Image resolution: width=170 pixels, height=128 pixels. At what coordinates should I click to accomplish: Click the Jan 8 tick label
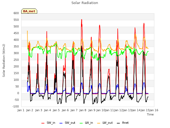coord(83,110)
